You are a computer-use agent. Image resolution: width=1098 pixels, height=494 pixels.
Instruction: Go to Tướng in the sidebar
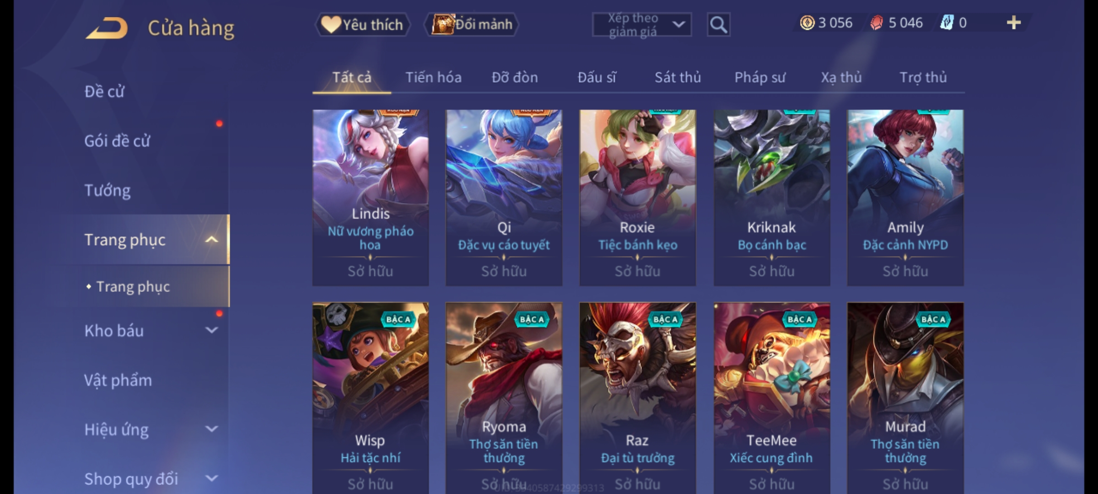click(107, 190)
